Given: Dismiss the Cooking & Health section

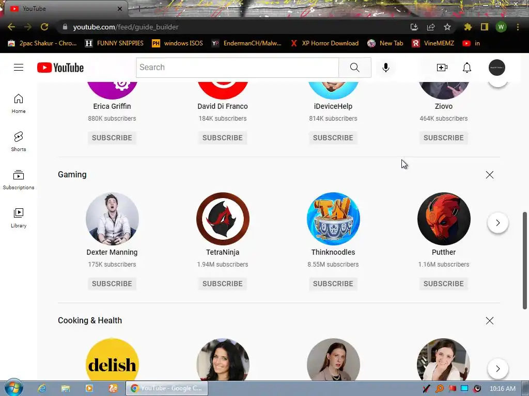Looking at the screenshot, I should pyautogui.click(x=490, y=321).
